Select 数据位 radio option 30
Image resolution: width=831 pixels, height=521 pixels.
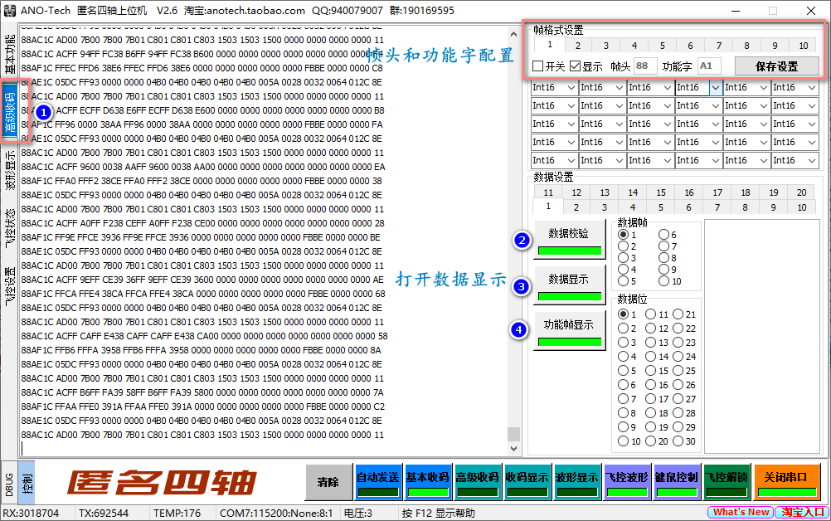(678, 441)
